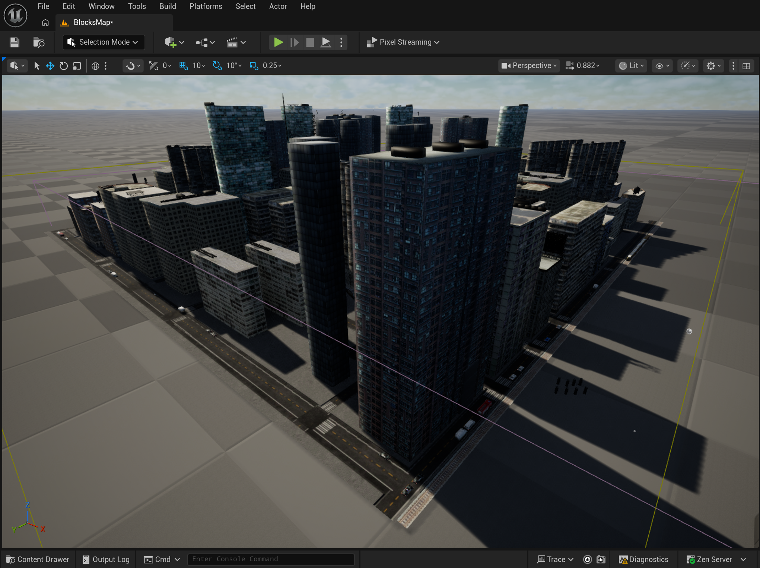760x568 pixels.
Task: Click the world coordinate system globe icon
Action: point(95,66)
